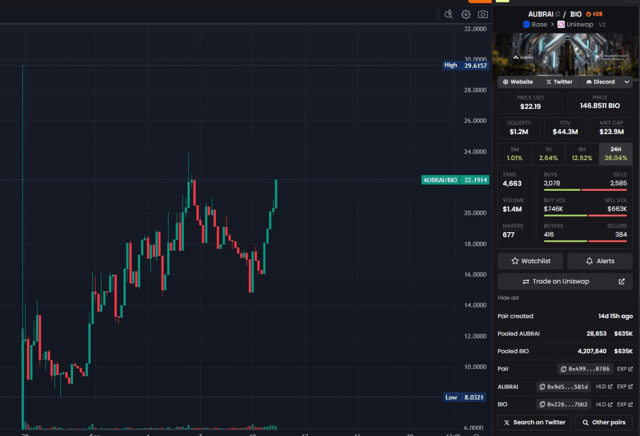
Task: Open chart settings gear icon
Action: click(x=465, y=14)
